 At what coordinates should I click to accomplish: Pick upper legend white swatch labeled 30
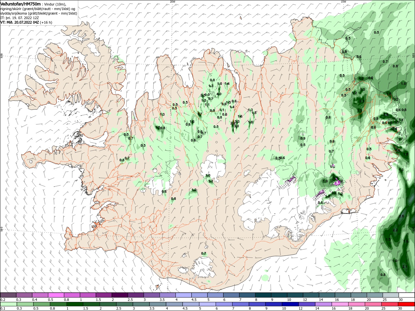pyautogui.click(x=407, y=295)
